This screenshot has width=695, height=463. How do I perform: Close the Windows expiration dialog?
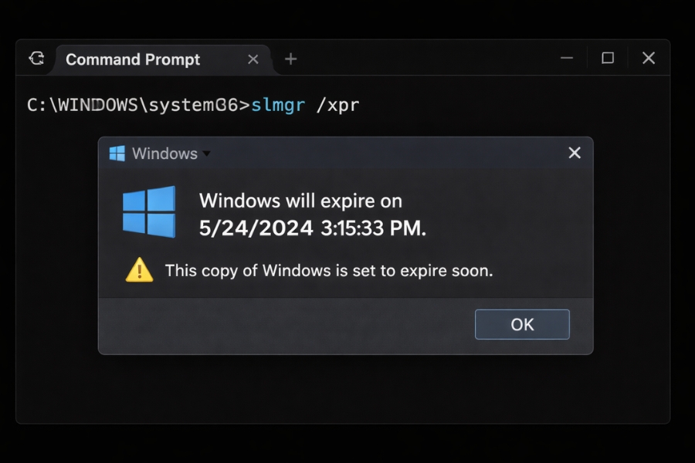[x=574, y=153]
